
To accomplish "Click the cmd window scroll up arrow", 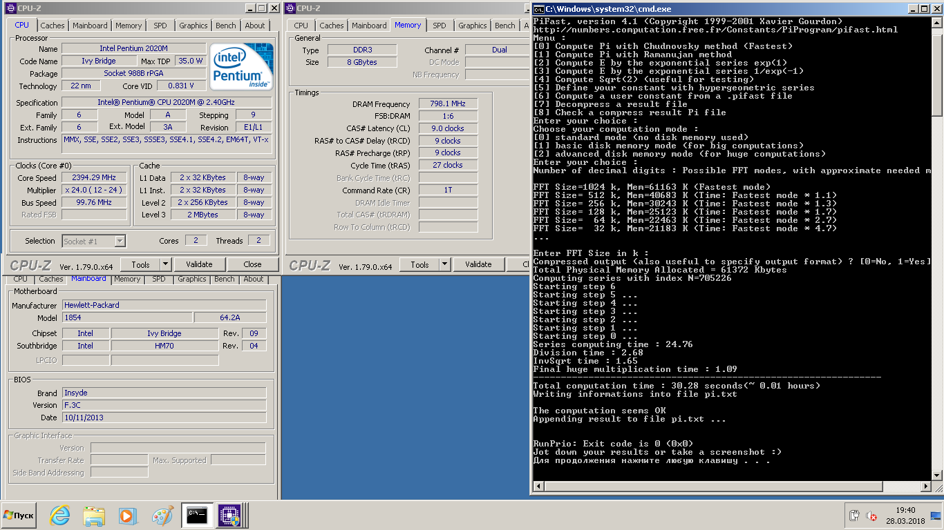I will point(937,23).
